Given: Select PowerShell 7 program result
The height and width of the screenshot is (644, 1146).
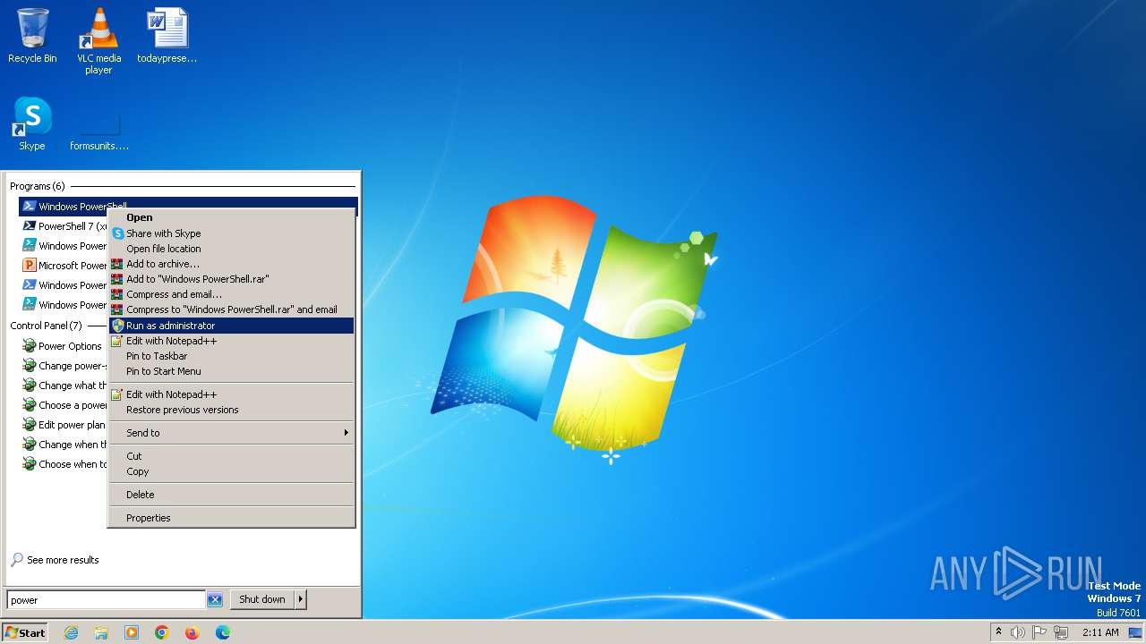Looking at the screenshot, I should (x=63, y=226).
